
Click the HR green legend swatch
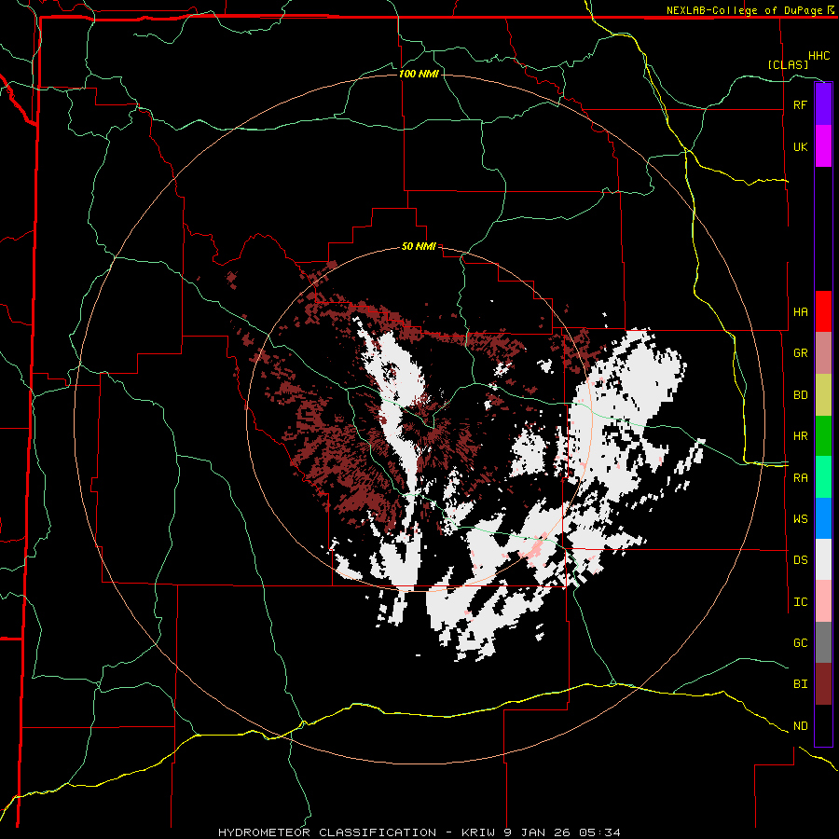(x=823, y=435)
